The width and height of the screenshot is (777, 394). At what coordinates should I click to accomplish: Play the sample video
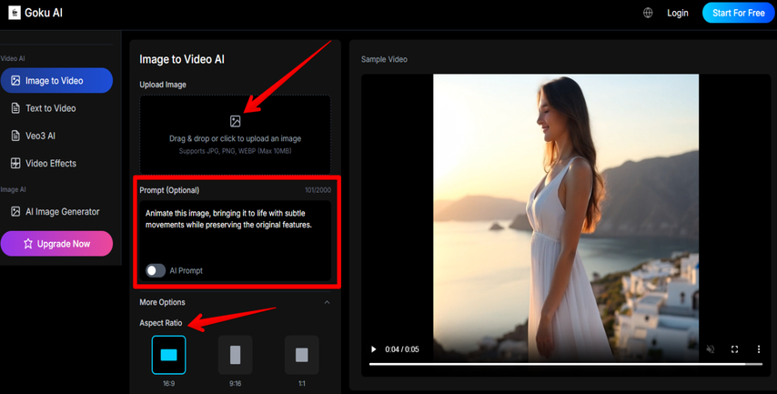(x=373, y=349)
